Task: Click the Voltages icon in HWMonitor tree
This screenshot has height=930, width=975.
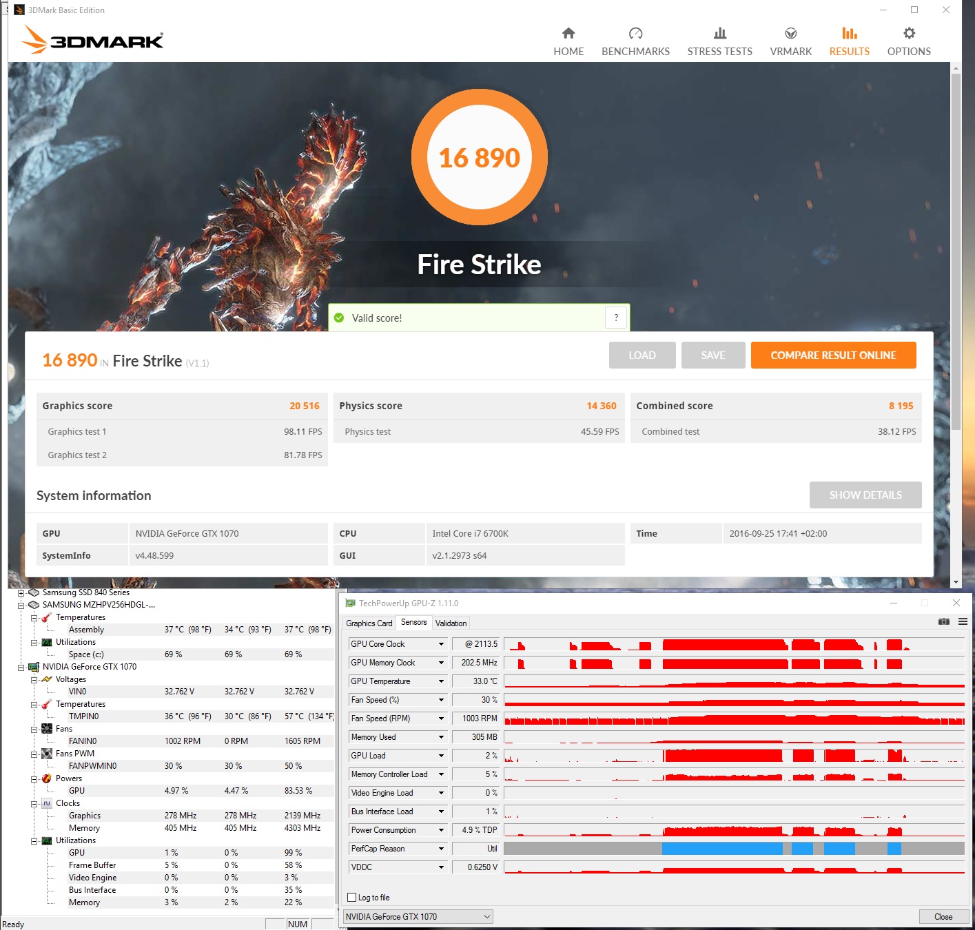Action: pos(47,679)
